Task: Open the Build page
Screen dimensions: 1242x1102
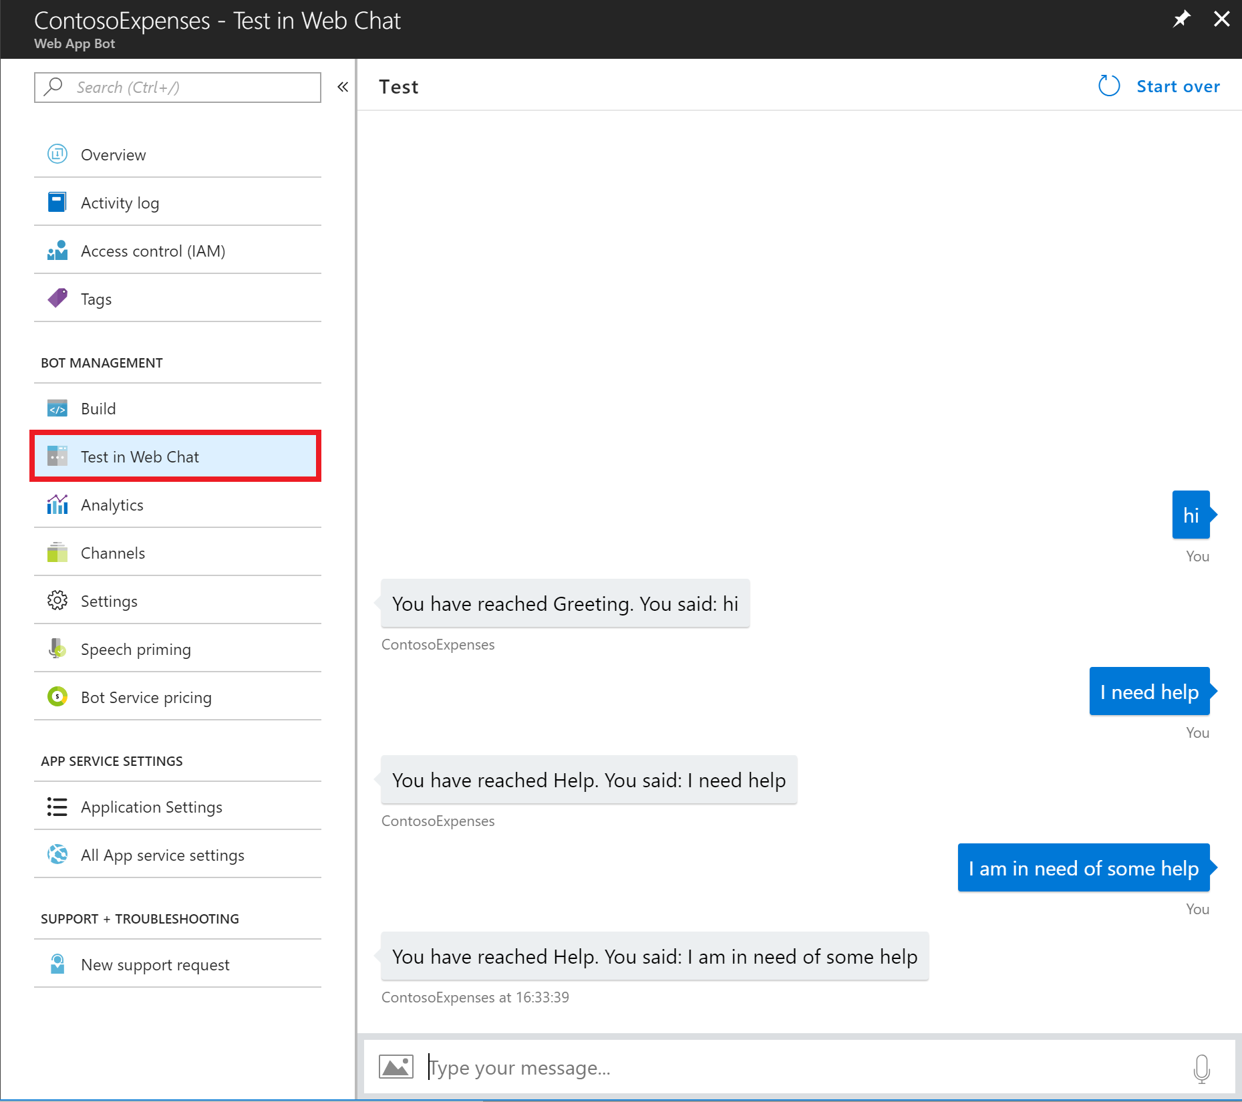Action: tap(178, 408)
